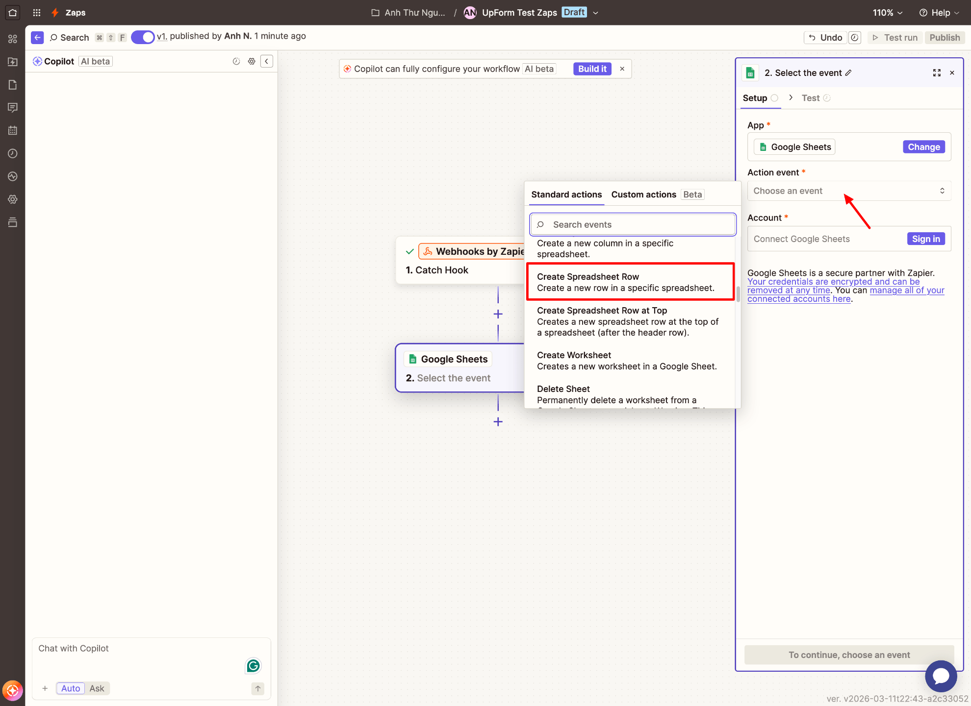Go back using the purple arrow button
The width and height of the screenshot is (971, 706).
tap(37, 37)
